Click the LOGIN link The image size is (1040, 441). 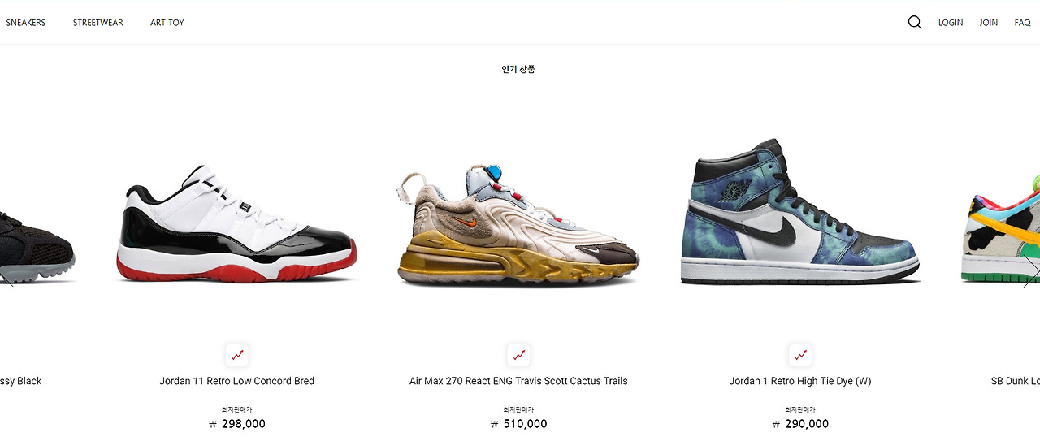[951, 23]
